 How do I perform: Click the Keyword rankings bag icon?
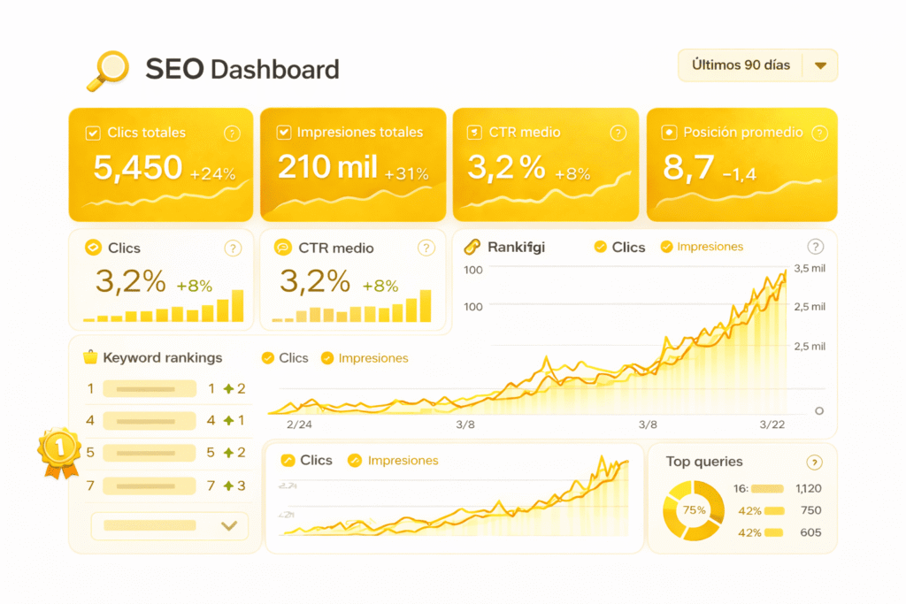tap(89, 358)
